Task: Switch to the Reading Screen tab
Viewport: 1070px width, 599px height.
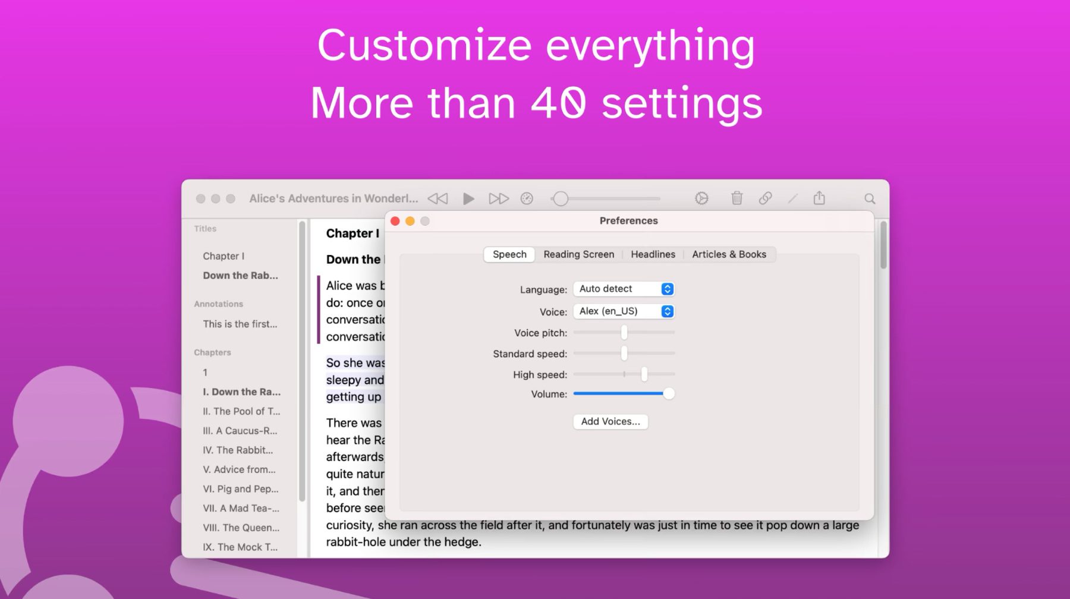Action: coord(578,254)
